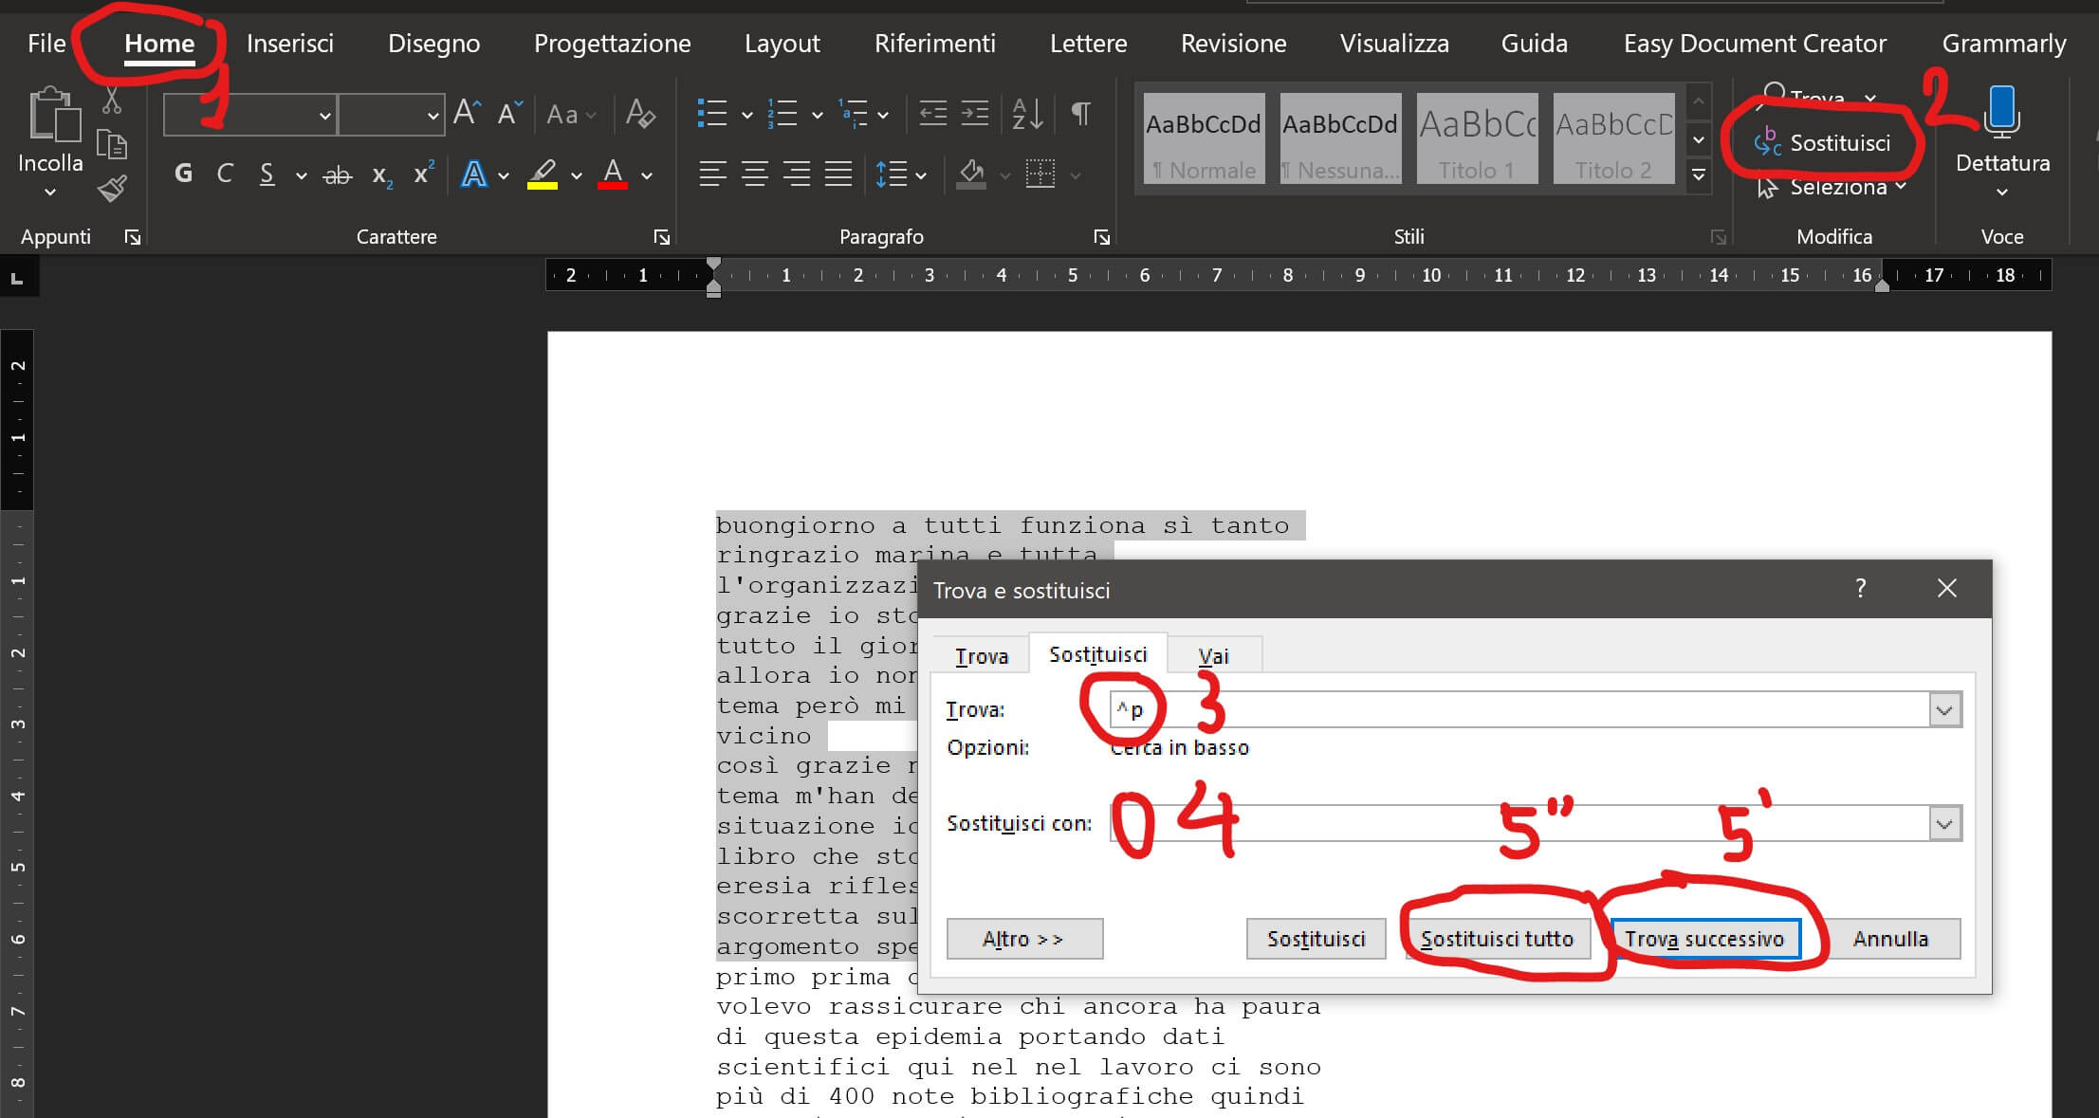Image resolution: width=2099 pixels, height=1118 pixels.
Task: Switch to the Vai dialog tab
Action: 1213,656
